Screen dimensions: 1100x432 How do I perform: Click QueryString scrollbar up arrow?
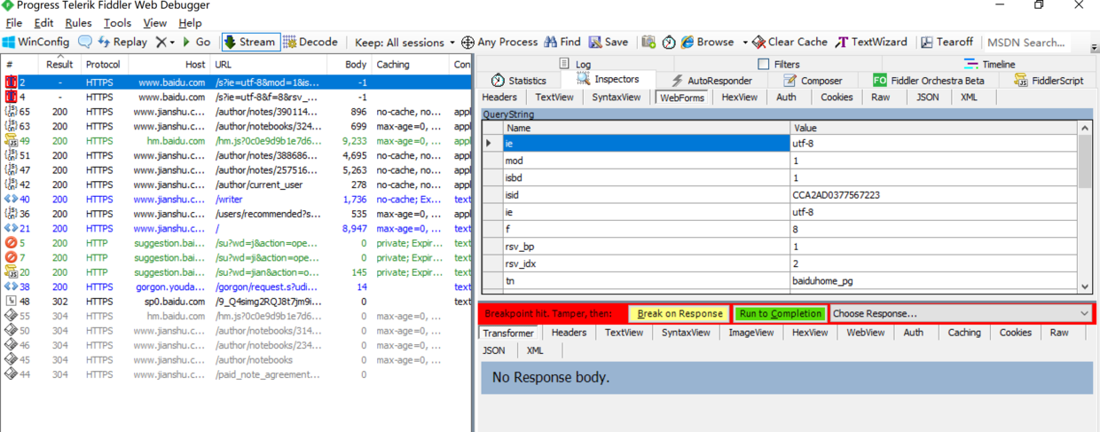click(1085, 129)
